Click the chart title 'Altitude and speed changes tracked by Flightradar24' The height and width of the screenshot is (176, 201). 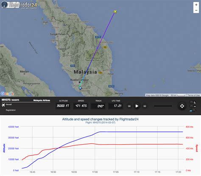pos(100,119)
